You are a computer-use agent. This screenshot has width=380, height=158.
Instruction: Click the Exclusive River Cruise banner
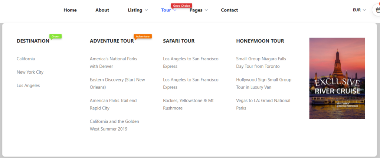[337, 78]
